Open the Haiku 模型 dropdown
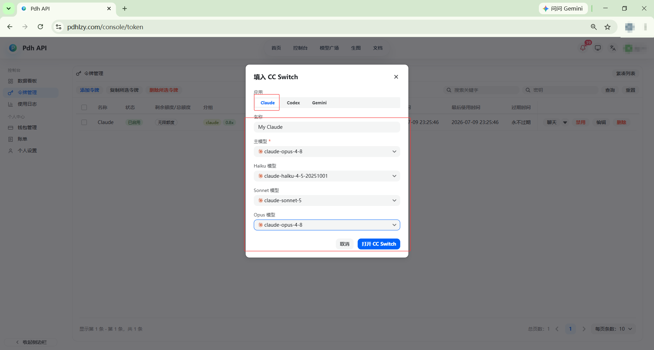Image resolution: width=654 pixels, height=350 pixels. coord(327,176)
